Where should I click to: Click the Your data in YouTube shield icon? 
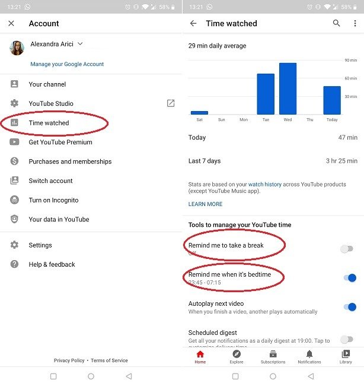click(14, 219)
